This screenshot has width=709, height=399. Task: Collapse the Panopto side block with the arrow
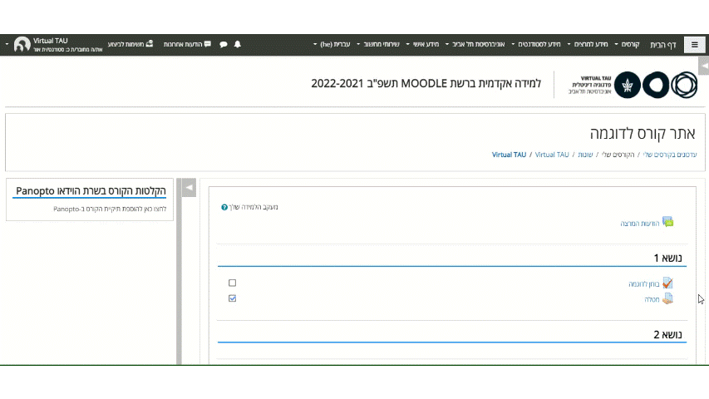(x=189, y=187)
